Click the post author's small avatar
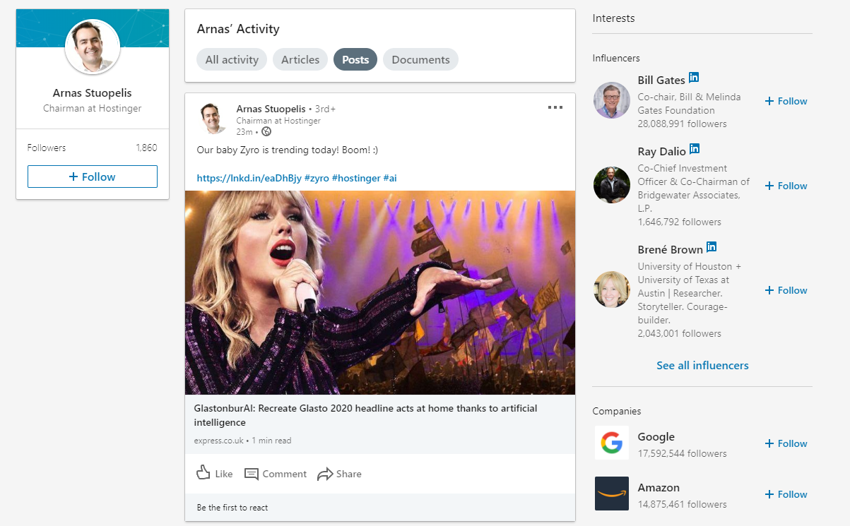 click(213, 118)
